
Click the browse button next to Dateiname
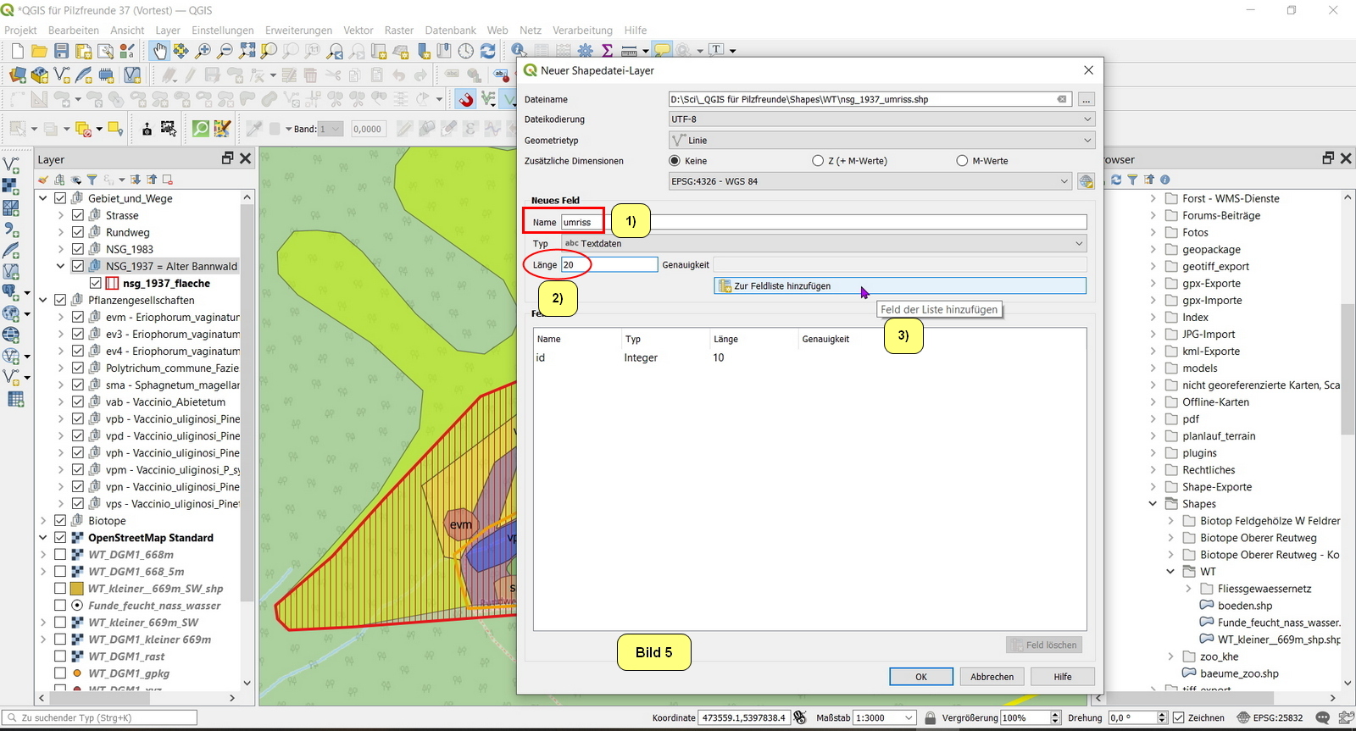1086,99
